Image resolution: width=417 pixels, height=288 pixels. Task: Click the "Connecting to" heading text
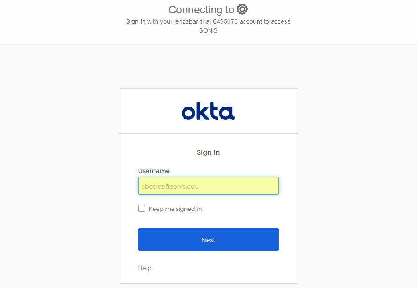tap(201, 9)
